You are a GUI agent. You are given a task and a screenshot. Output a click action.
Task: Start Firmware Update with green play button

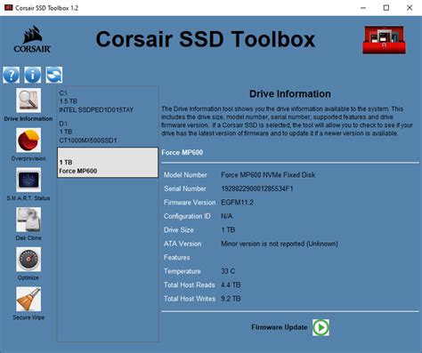pyautogui.click(x=321, y=327)
